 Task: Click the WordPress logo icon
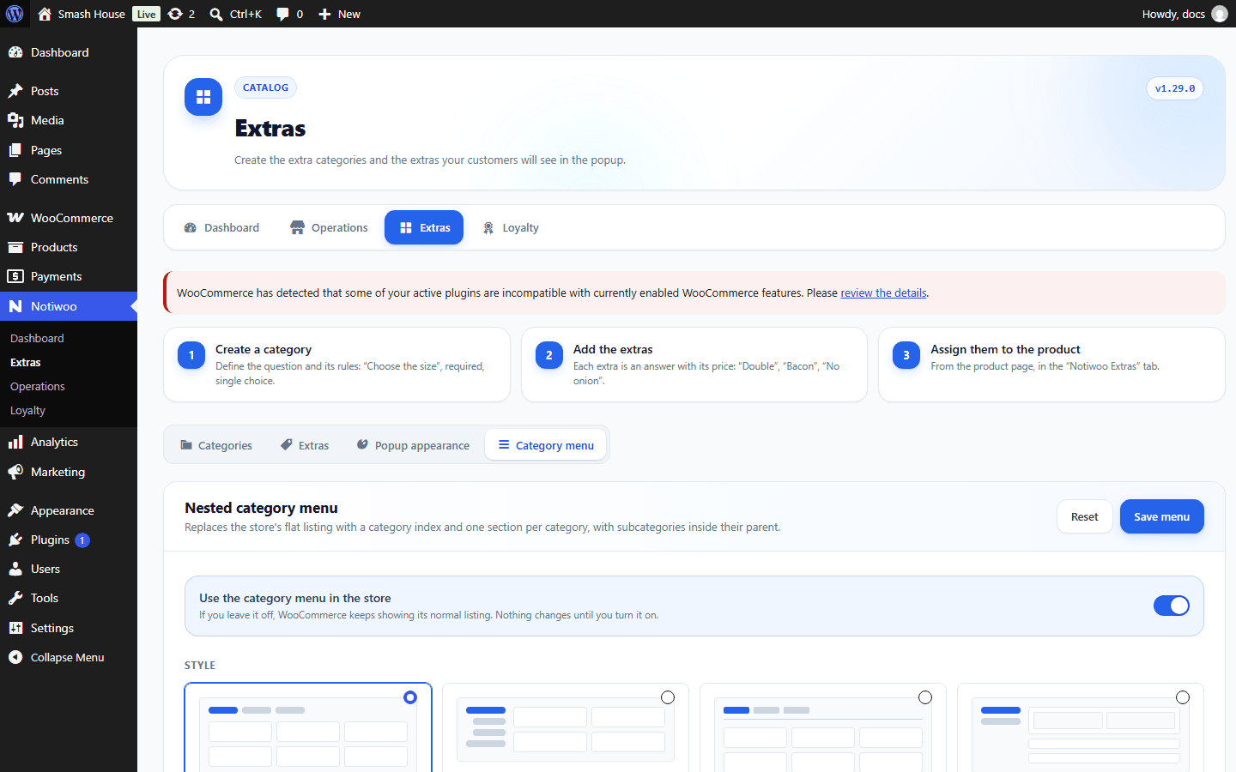coord(15,14)
